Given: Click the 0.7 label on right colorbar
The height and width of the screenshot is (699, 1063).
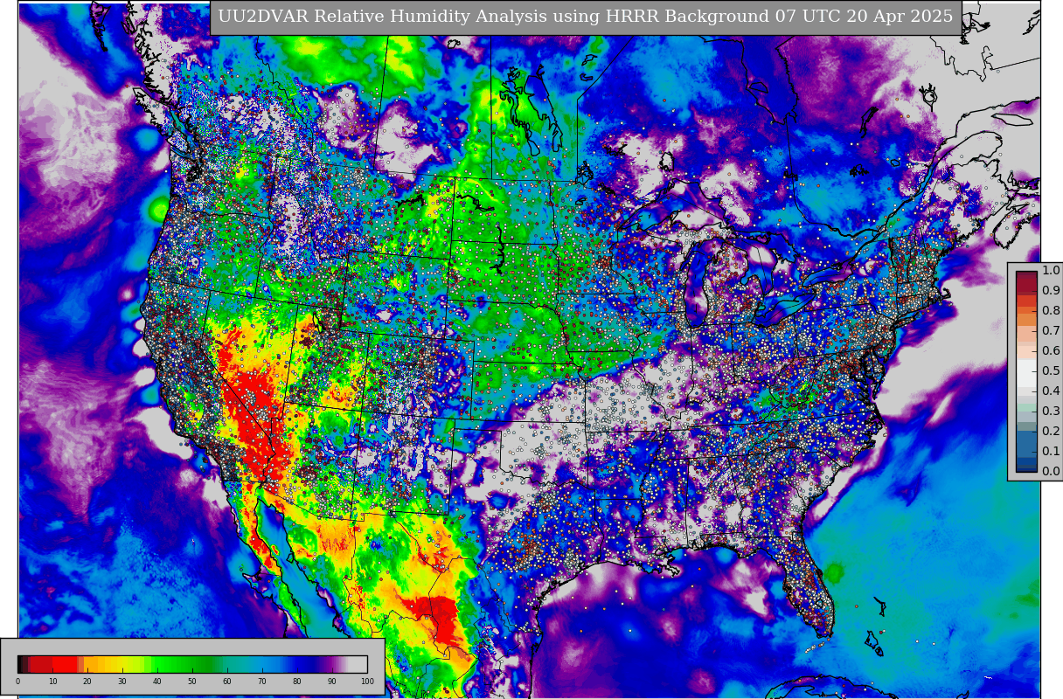Looking at the screenshot, I should pyautogui.click(x=1051, y=330).
